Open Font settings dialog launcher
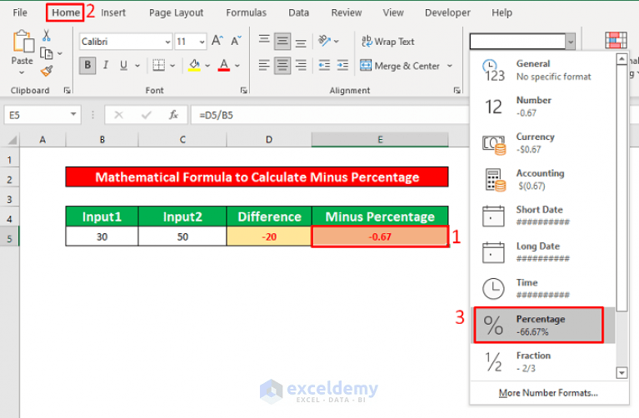The height and width of the screenshot is (418, 639). click(x=244, y=91)
